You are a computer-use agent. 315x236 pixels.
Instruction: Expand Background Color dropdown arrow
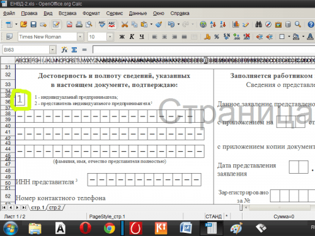tap(303, 37)
